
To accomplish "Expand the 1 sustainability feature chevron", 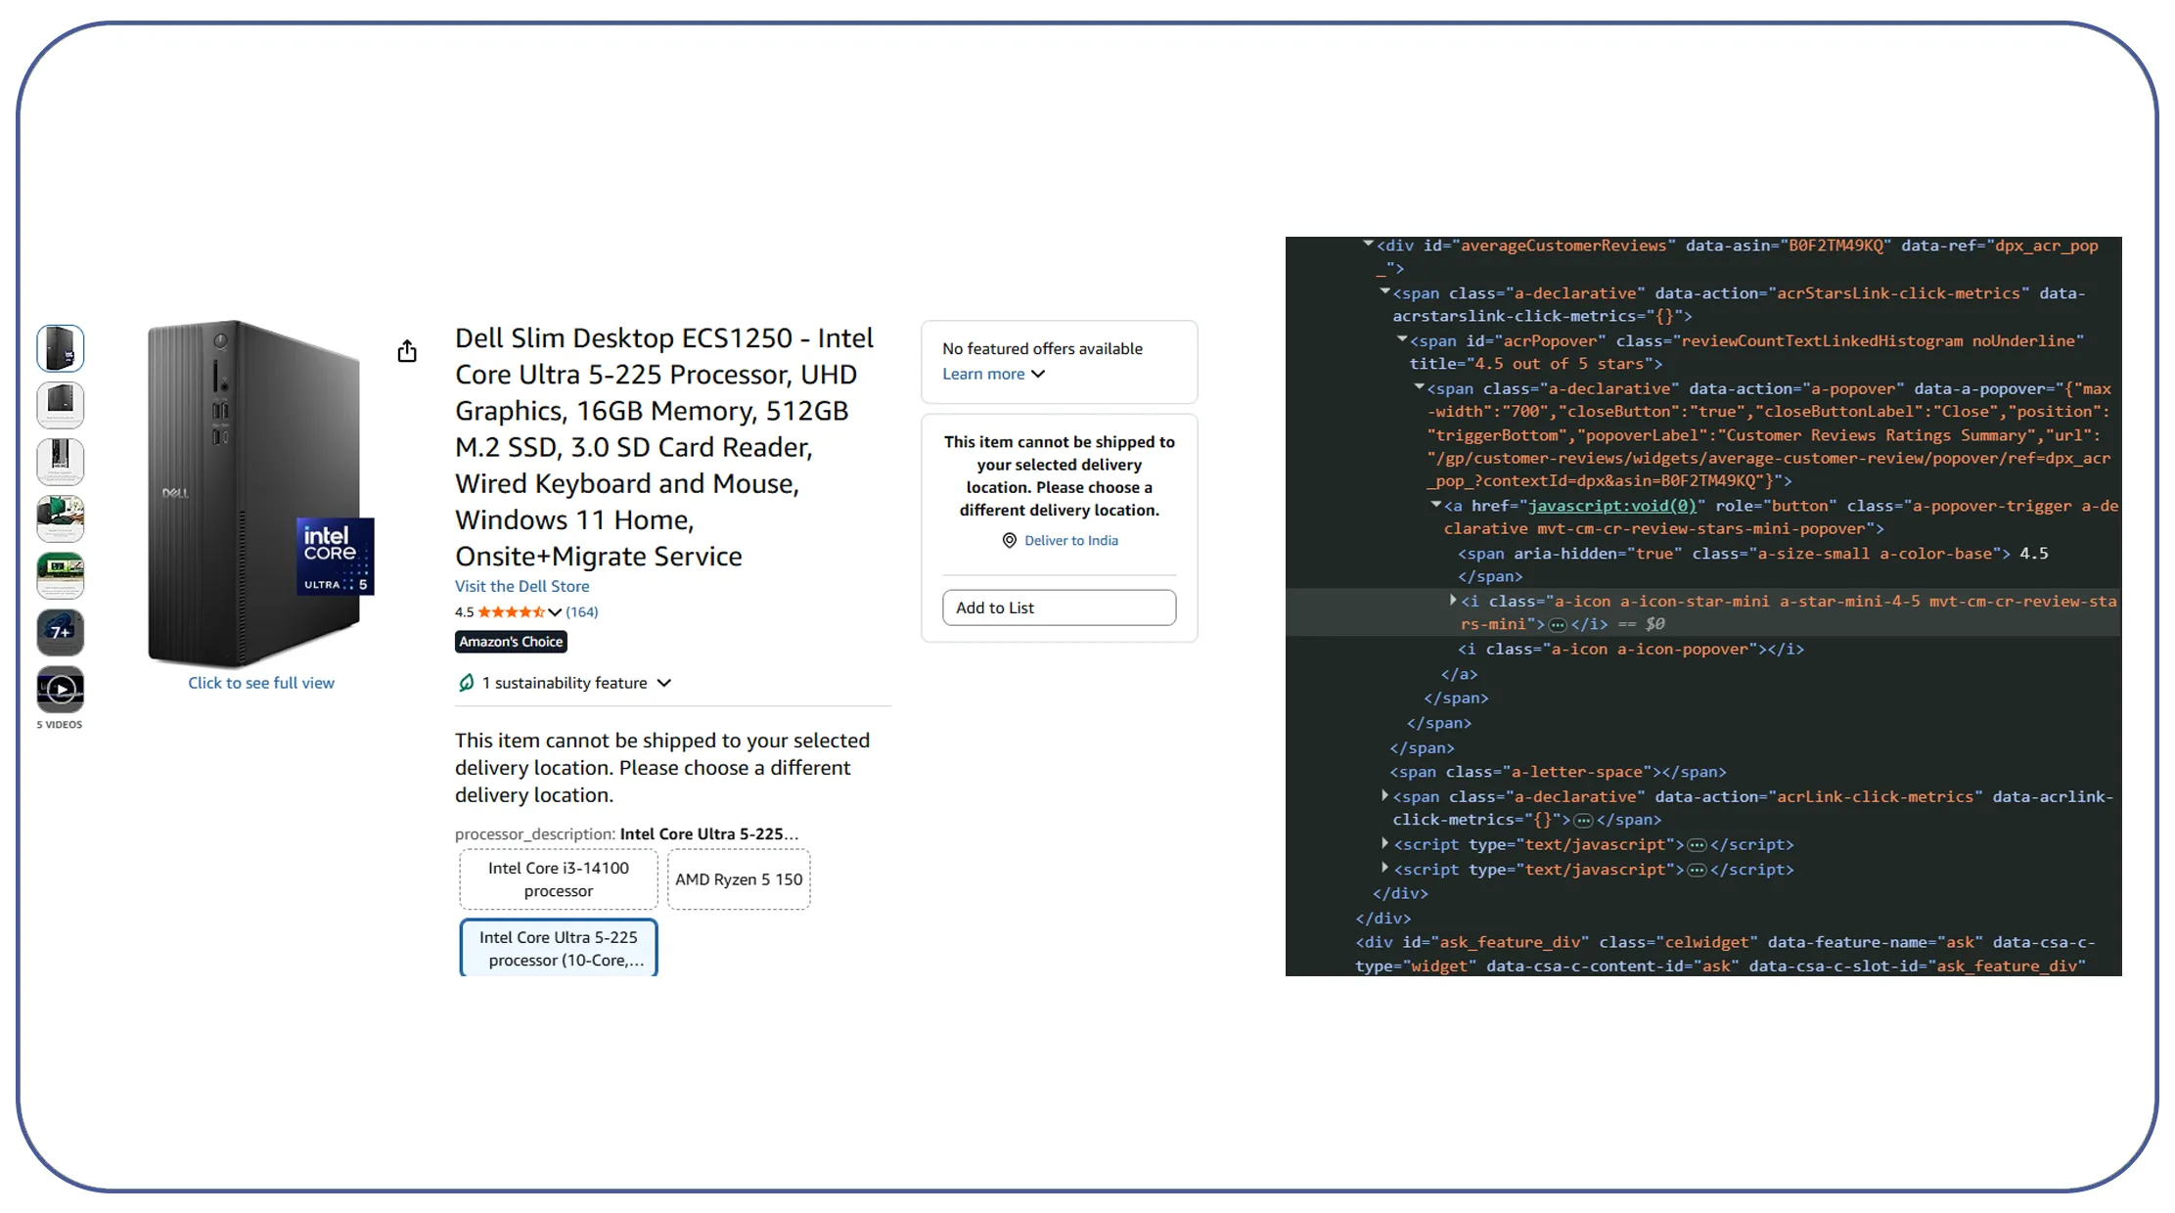I will click(664, 683).
